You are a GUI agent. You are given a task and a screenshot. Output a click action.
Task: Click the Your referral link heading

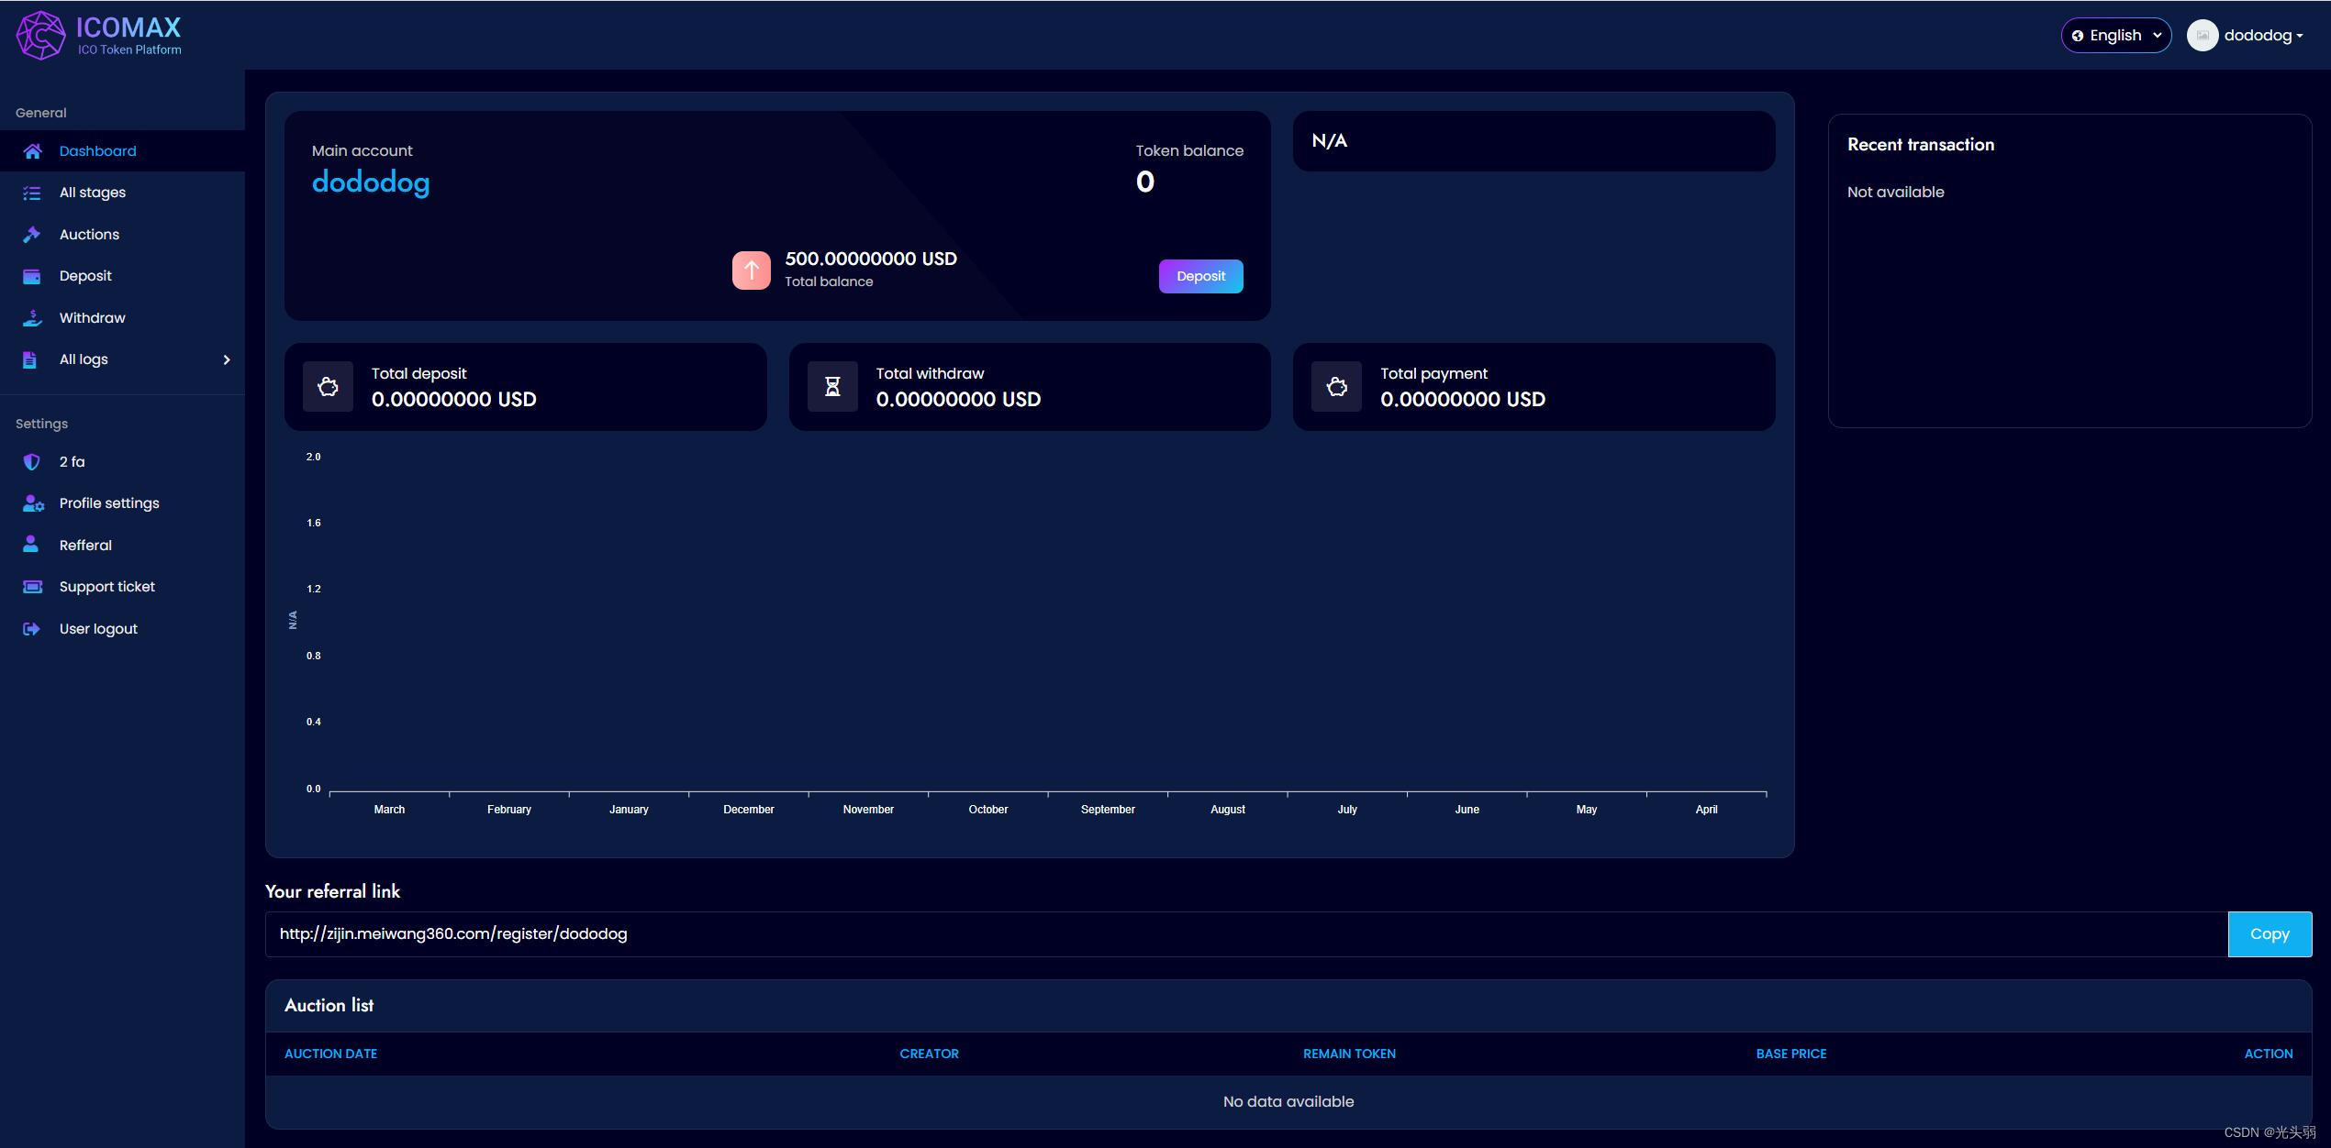click(x=332, y=891)
